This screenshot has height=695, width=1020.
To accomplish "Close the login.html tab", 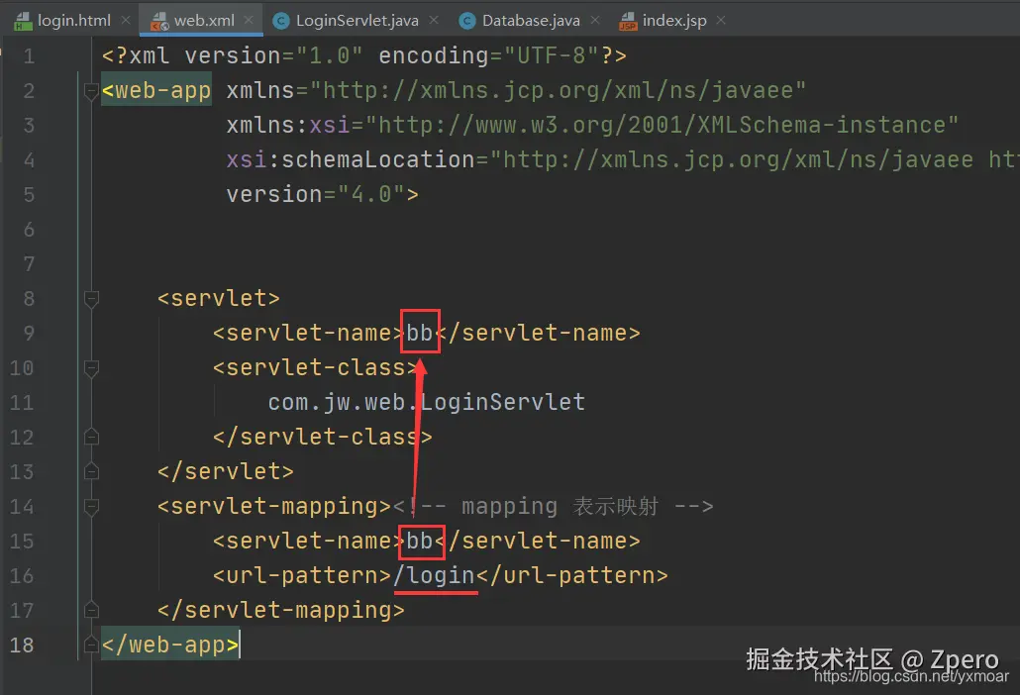I will click(x=126, y=20).
